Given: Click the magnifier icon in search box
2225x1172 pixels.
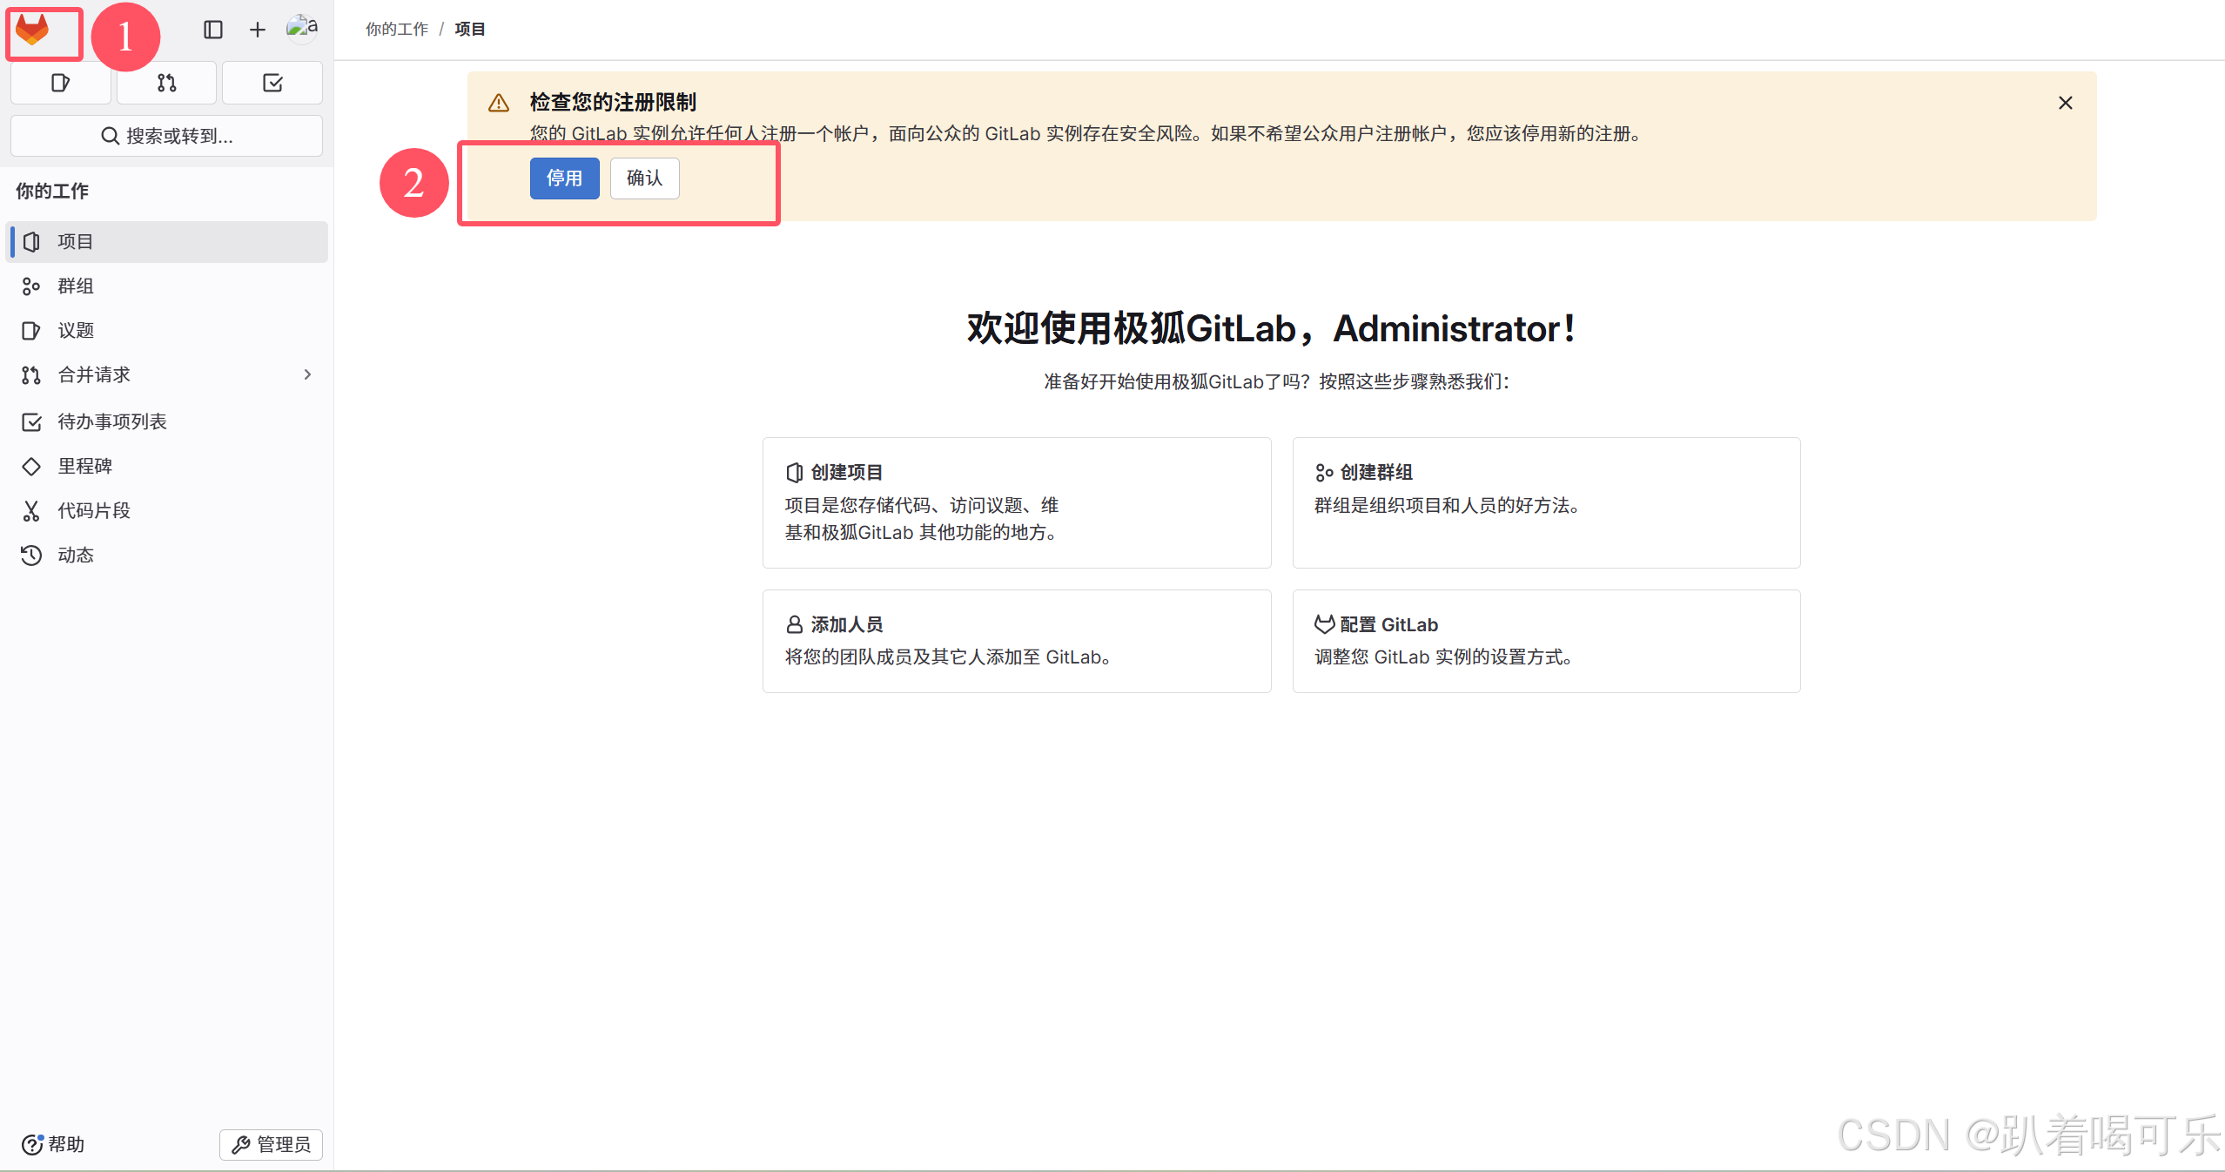Looking at the screenshot, I should tap(111, 136).
